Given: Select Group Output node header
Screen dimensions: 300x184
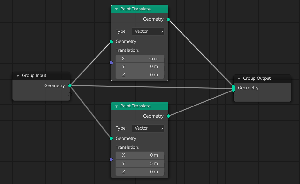Looking at the screenshot, I should (x=262, y=78).
